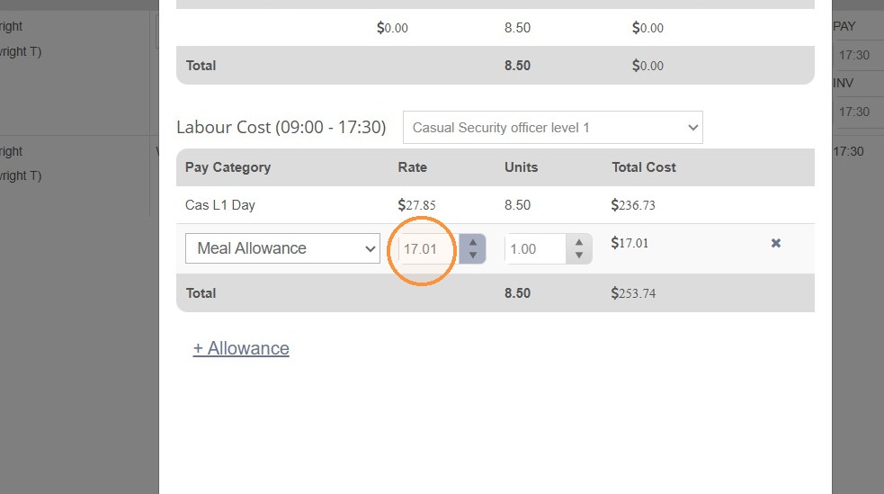This screenshot has height=494, width=884.
Task: Add a new allowance via + Allowance link
Action: (241, 348)
